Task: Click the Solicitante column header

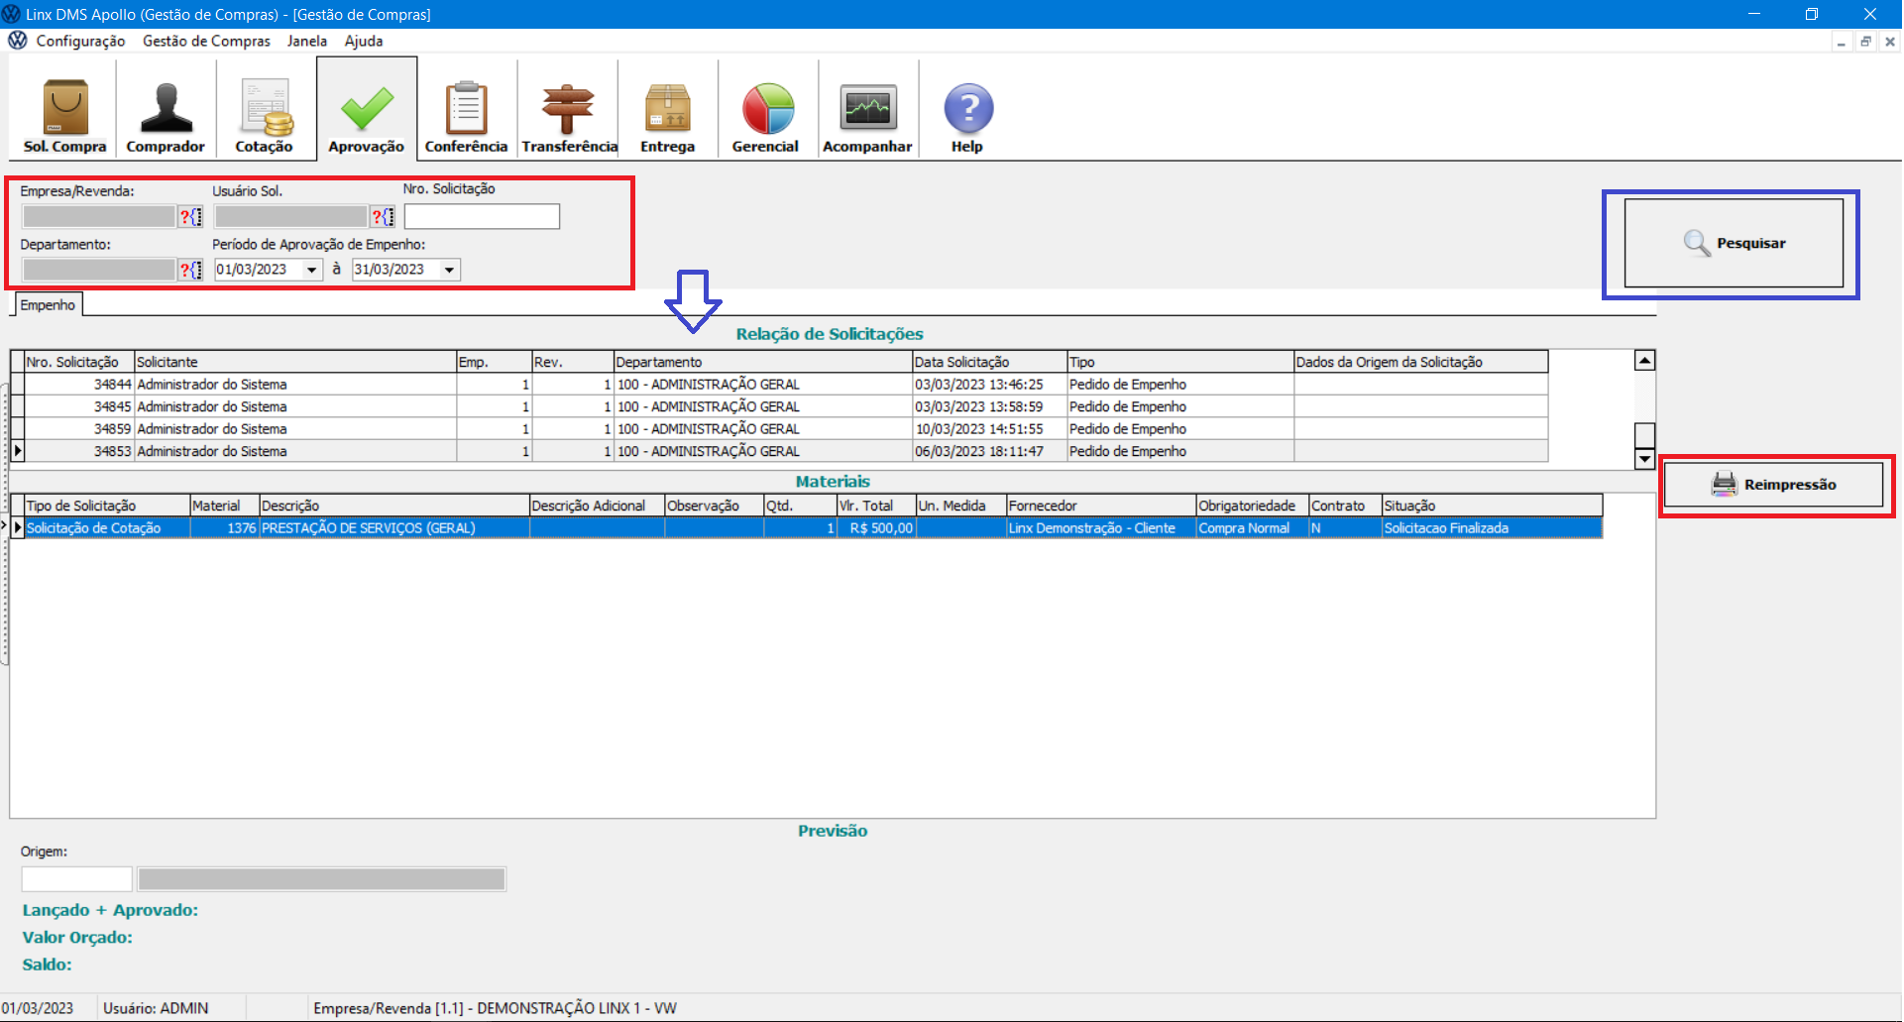Action: (x=295, y=363)
